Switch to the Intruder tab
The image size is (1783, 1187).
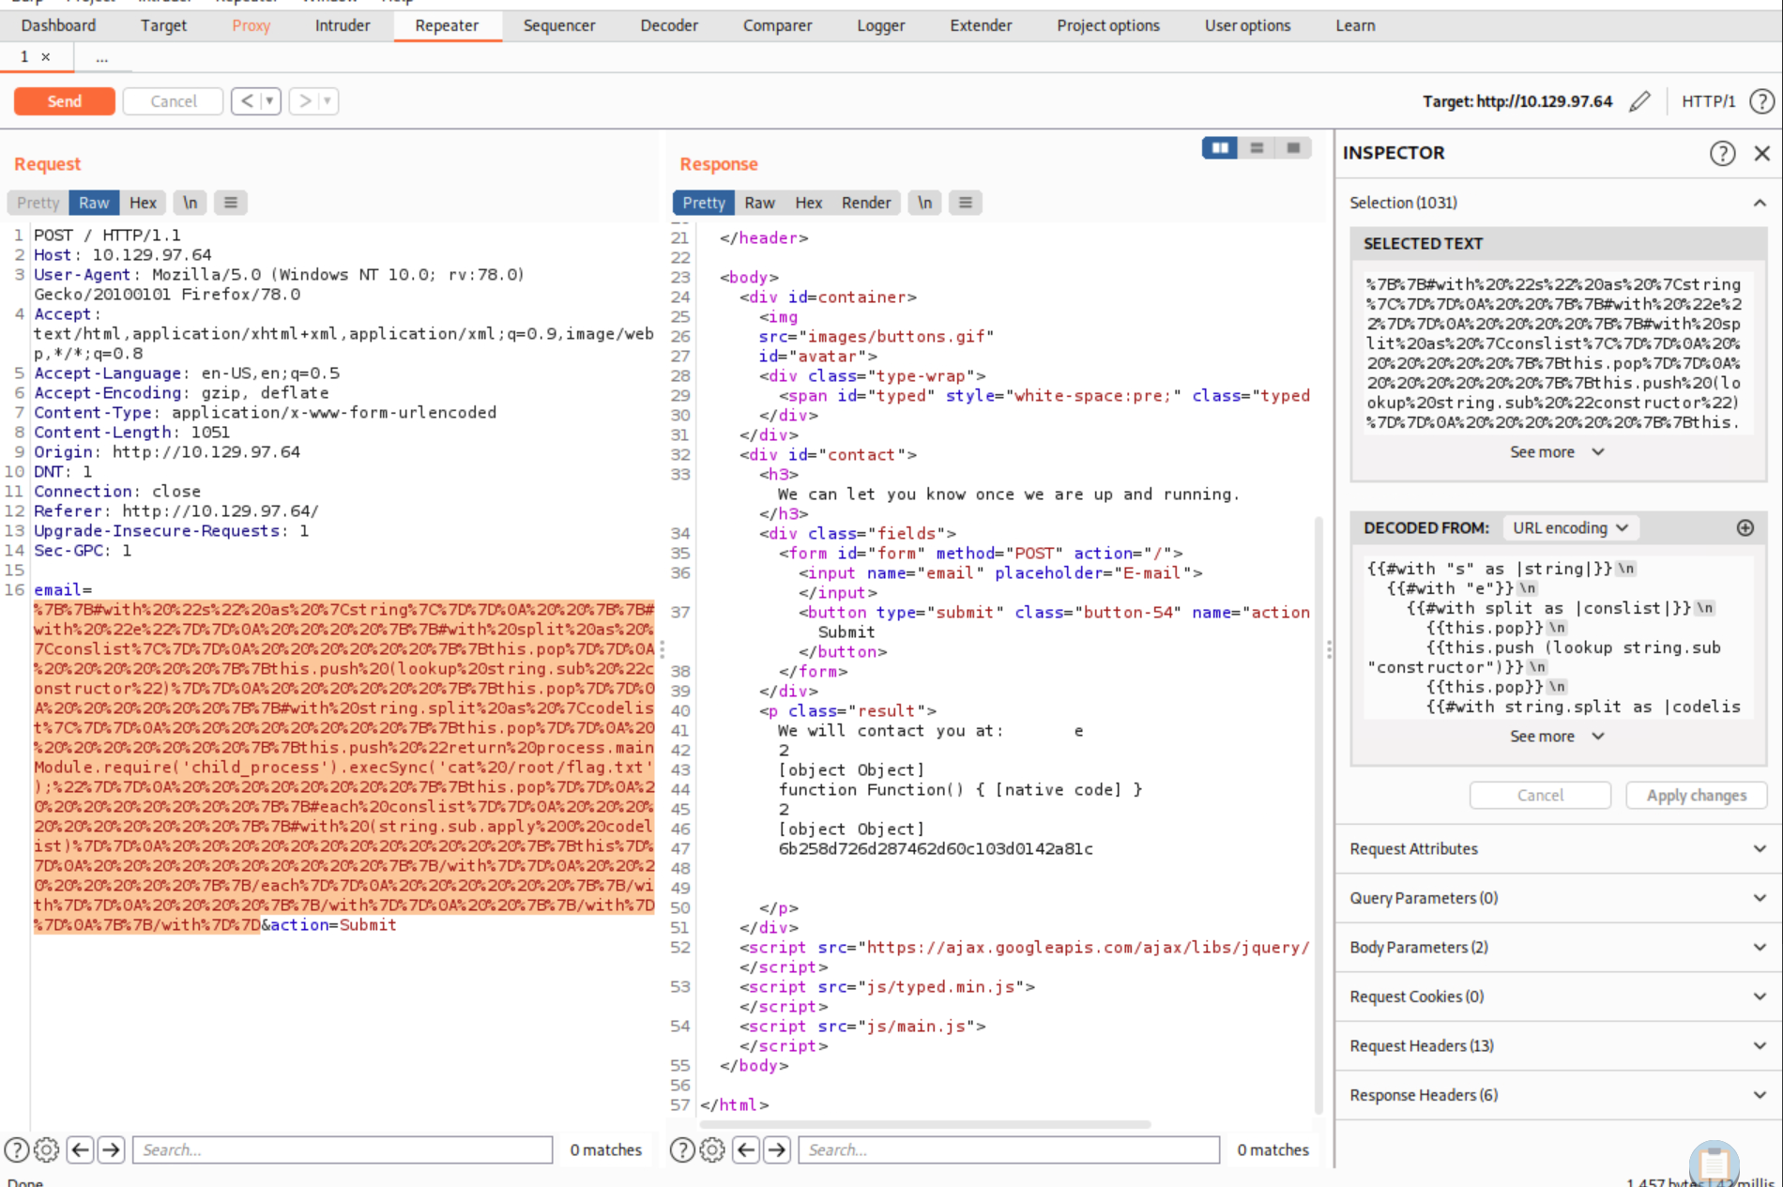[x=343, y=25]
